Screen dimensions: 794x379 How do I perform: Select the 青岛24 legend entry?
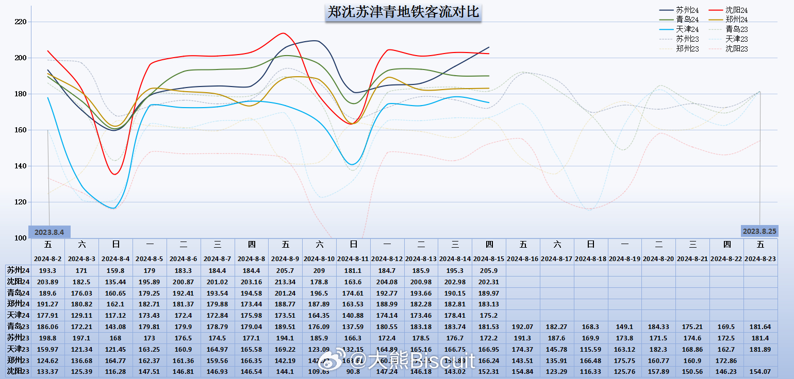point(680,20)
